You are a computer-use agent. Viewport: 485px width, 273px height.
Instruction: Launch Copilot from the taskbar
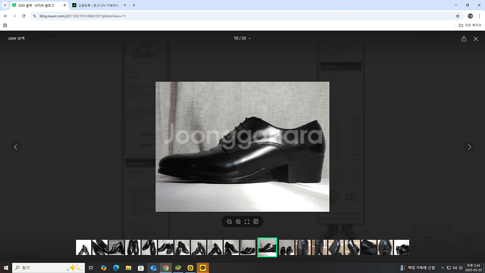[x=104, y=268]
